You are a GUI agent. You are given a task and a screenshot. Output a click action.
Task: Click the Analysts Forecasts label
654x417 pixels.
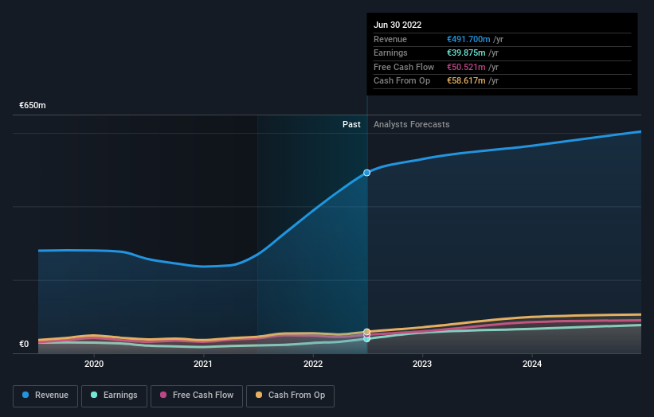(x=412, y=125)
